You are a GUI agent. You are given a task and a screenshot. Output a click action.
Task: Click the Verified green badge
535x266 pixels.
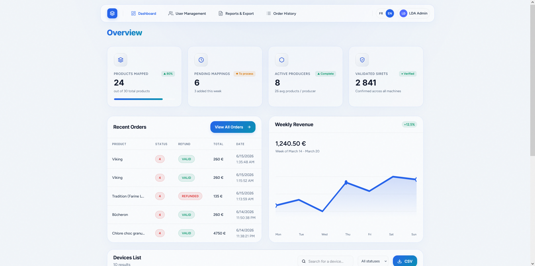408,74
